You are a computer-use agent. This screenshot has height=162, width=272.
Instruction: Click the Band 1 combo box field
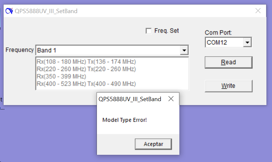point(108,50)
